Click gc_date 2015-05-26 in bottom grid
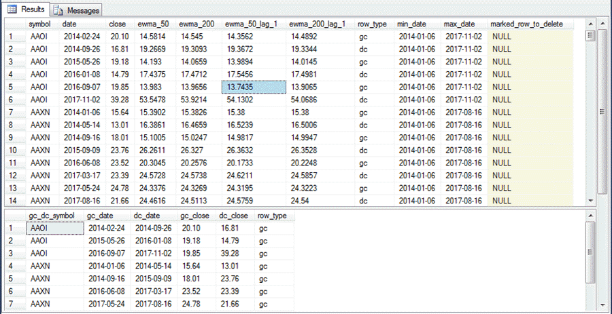 pyautogui.click(x=107, y=241)
